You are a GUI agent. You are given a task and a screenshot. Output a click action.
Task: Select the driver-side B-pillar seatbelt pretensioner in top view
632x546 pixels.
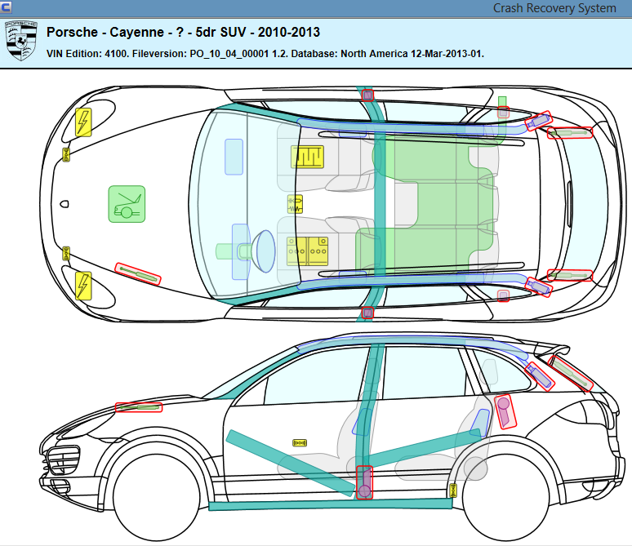[x=367, y=313]
